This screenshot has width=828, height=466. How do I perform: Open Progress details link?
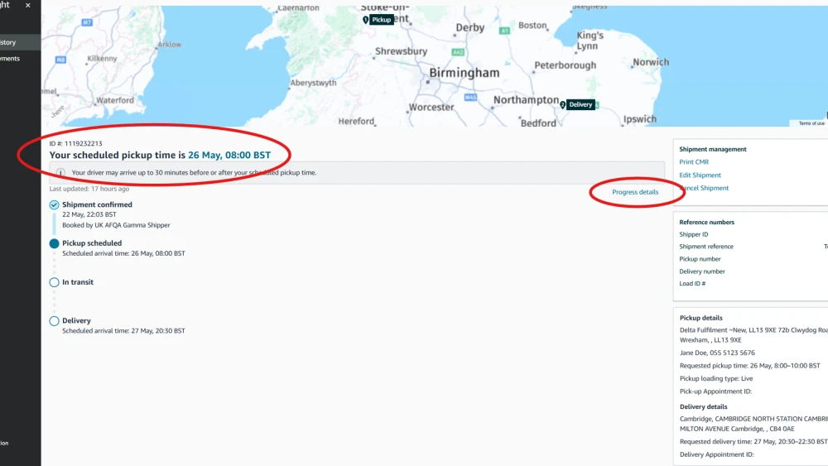point(635,192)
